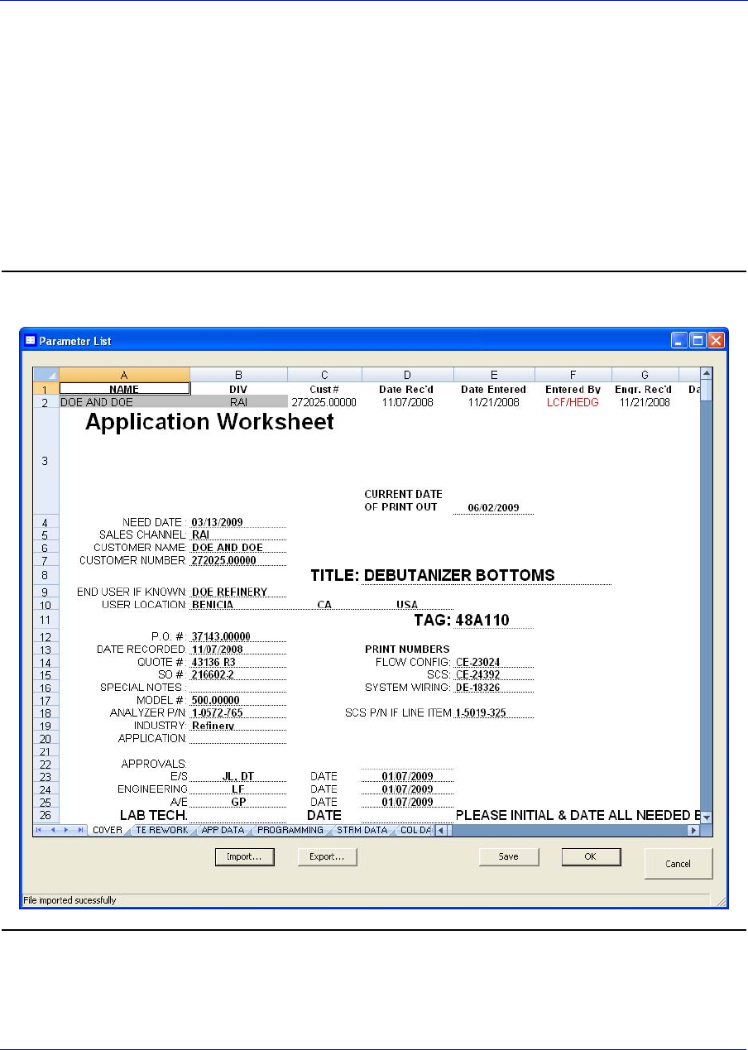Click the Import... button
Viewport: 748px width, 1050px height.
(x=244, y=857)
